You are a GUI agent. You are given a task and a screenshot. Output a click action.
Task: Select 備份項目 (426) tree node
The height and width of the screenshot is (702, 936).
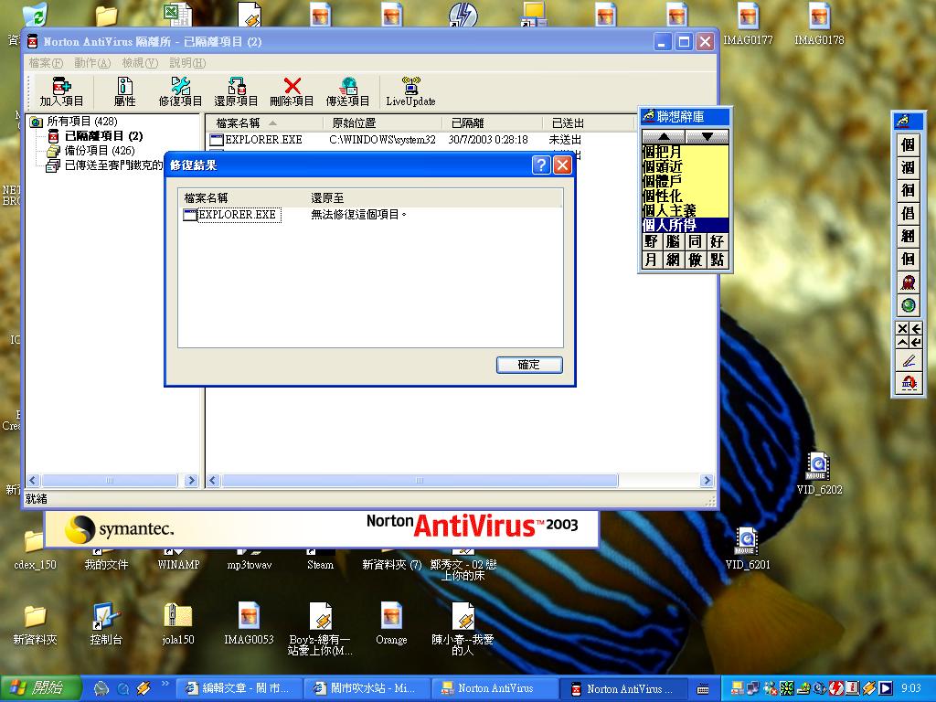(99, 151)
